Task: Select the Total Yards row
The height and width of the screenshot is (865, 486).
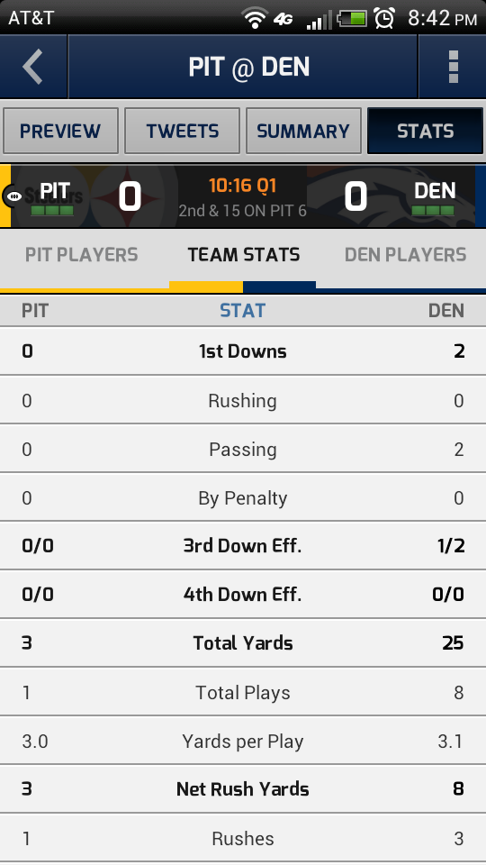Action: (x=243, y=642)
